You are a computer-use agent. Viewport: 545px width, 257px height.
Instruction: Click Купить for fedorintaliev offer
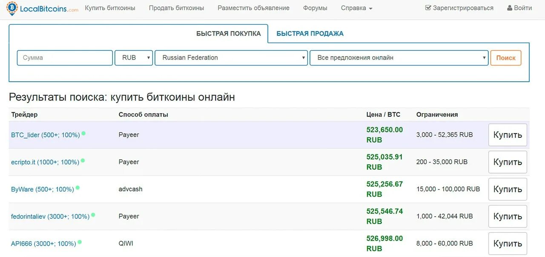click(x=508, y=217)
